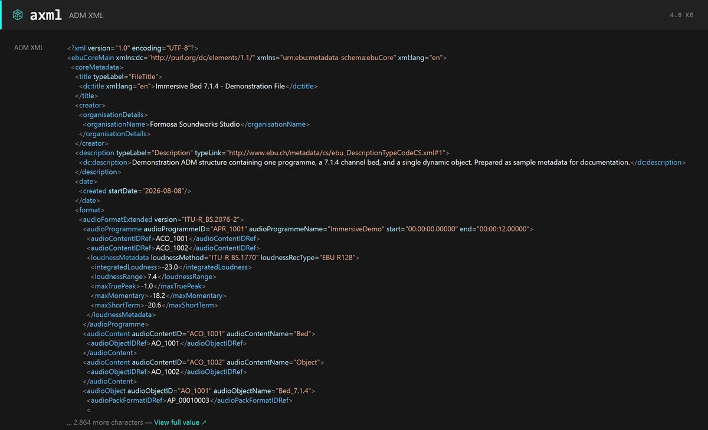Open the View full value link

coord(181,422)
